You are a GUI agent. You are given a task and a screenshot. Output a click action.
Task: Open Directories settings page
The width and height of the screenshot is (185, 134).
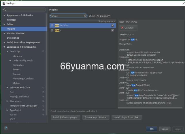[13, 38]
